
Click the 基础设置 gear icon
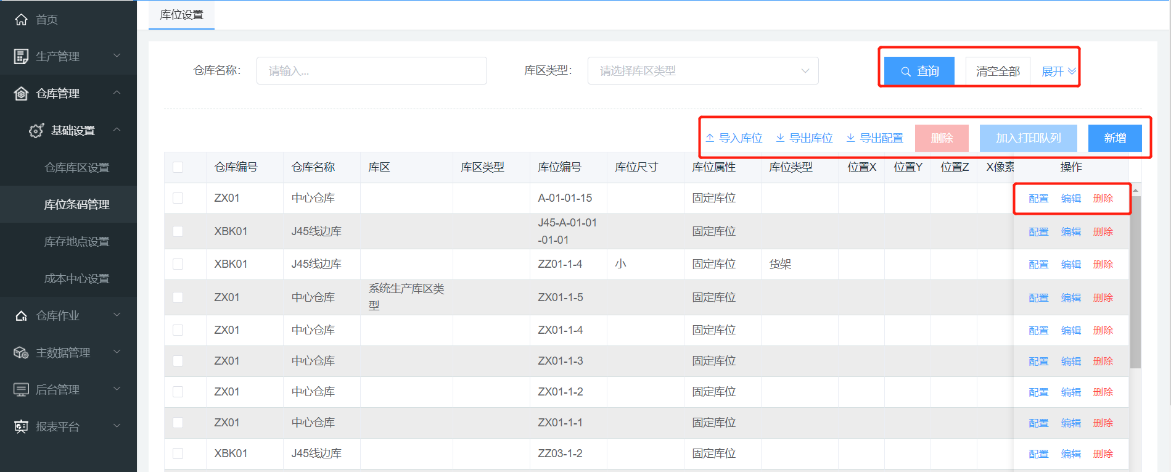36,131
